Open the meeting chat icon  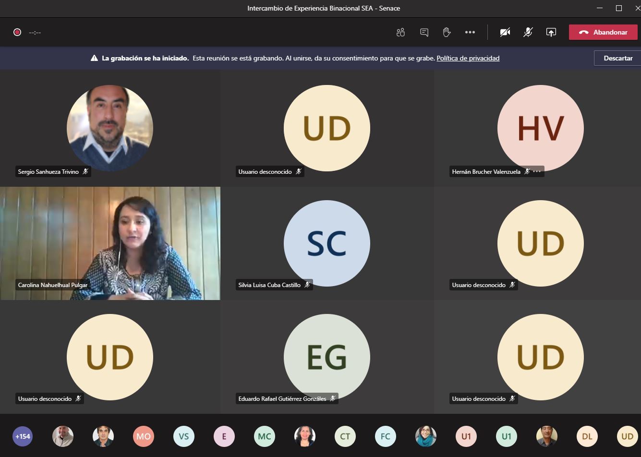point(424,32)
